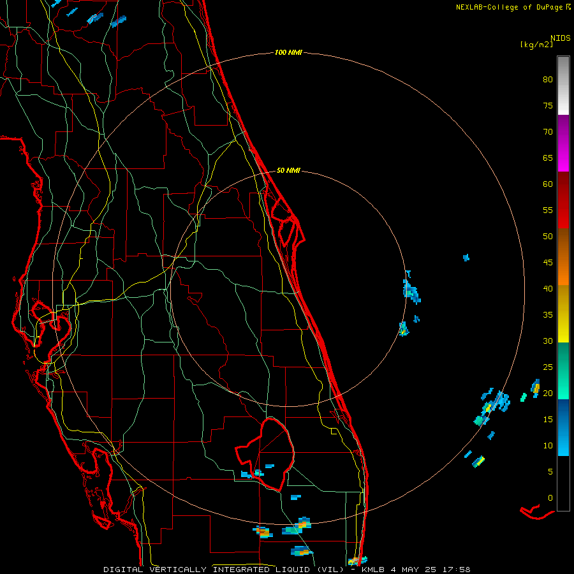This screenshot has width=574, height=574.
Task: Select the 20 value on the VIL scale
Action: 548,393
